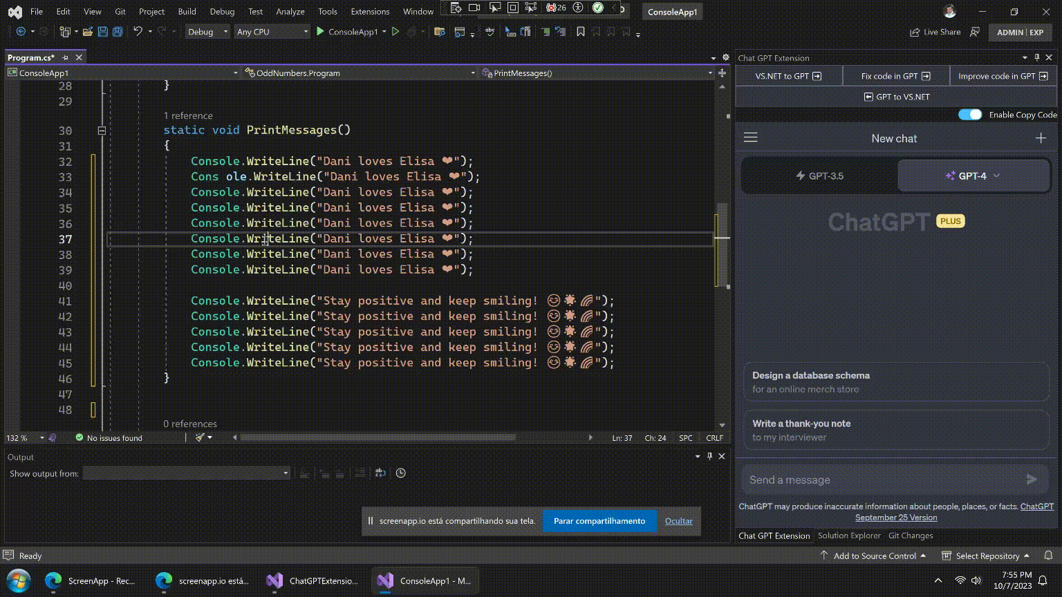Viewport: 1062px width, 597px height.
Task: Select the GPT-3.5 model option
Action: [x=819, y=176]
